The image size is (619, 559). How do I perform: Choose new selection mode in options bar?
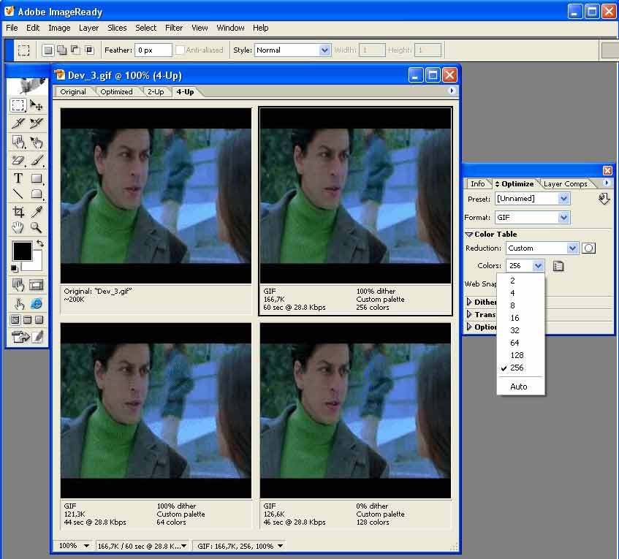click(48, 50)
